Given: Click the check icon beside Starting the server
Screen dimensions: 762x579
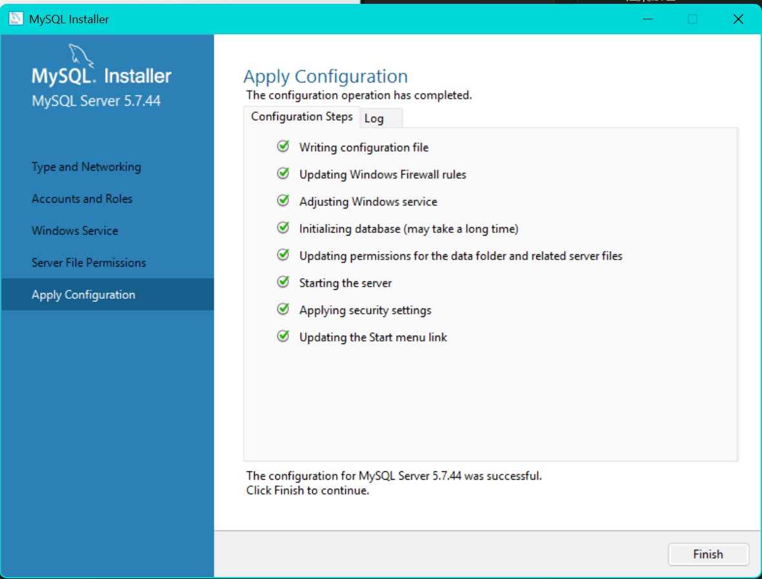Looking at the screenshot, I should (283, 282).
